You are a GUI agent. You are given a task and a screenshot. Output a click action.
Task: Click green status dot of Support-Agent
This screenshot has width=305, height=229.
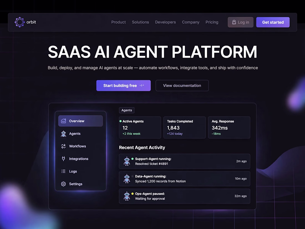pos(133,159)
